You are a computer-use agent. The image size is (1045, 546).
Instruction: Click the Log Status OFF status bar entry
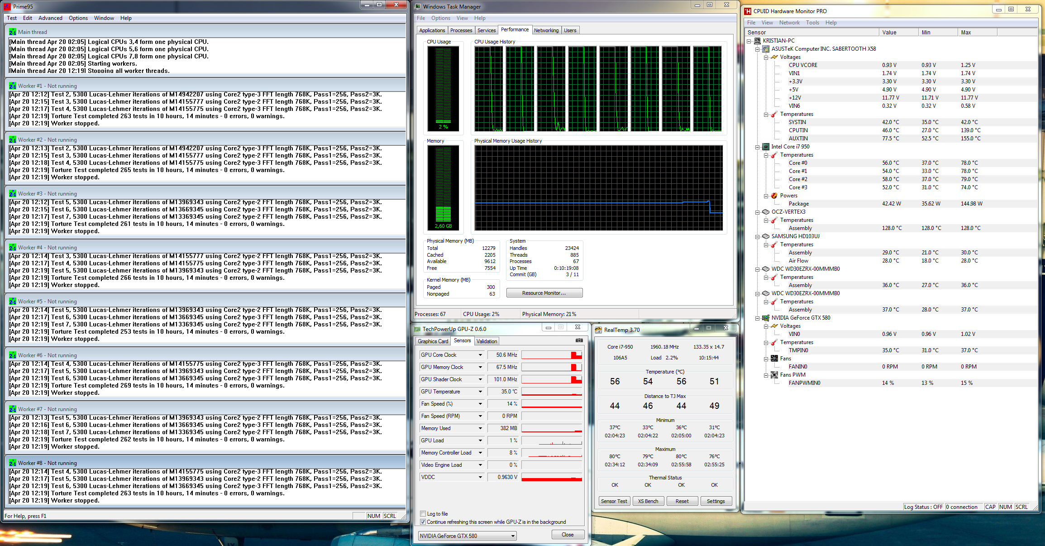pos(923,507)
